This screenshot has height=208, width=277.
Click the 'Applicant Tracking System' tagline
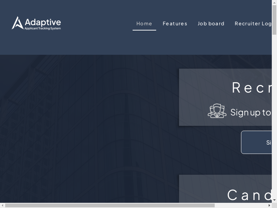coord(43,28)
